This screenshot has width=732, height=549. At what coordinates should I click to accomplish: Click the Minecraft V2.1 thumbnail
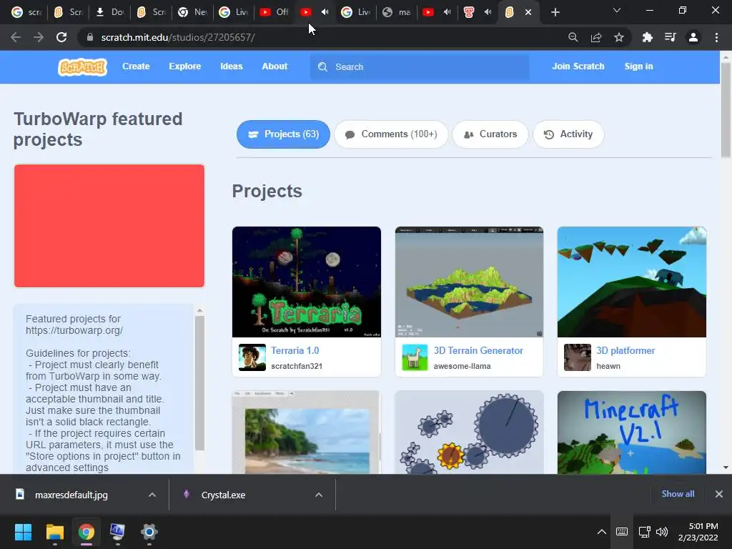(632, 432)
